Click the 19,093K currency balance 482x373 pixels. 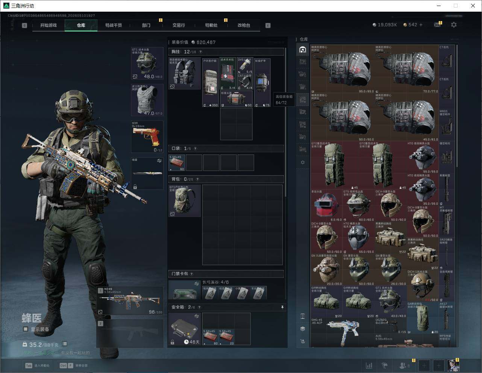pyautogui.click(x=385, y=25)
